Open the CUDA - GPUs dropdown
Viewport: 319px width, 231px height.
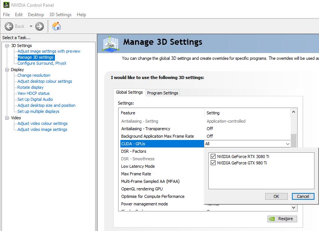pyautogui.click(x=288, y=144)
